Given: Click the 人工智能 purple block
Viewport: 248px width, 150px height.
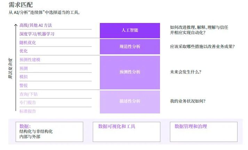Looking at the screenshot, I should [129, 30].
